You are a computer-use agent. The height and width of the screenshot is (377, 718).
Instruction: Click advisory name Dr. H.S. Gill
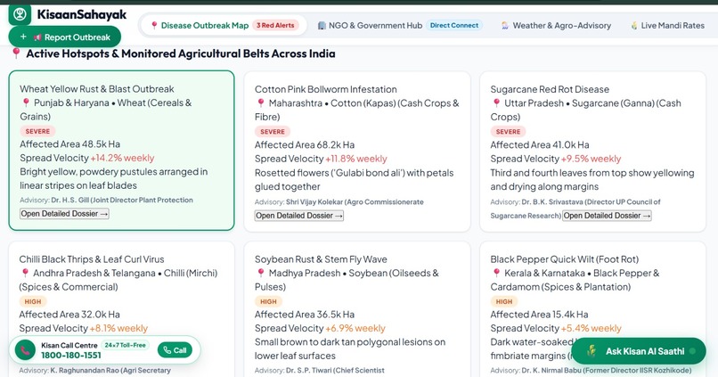click(70, 201)
